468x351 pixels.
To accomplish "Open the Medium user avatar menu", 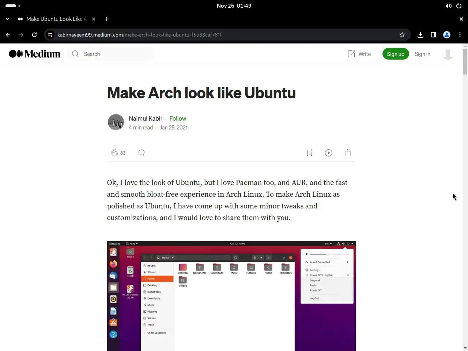I will pyautogui.click(x=448, y=54).
